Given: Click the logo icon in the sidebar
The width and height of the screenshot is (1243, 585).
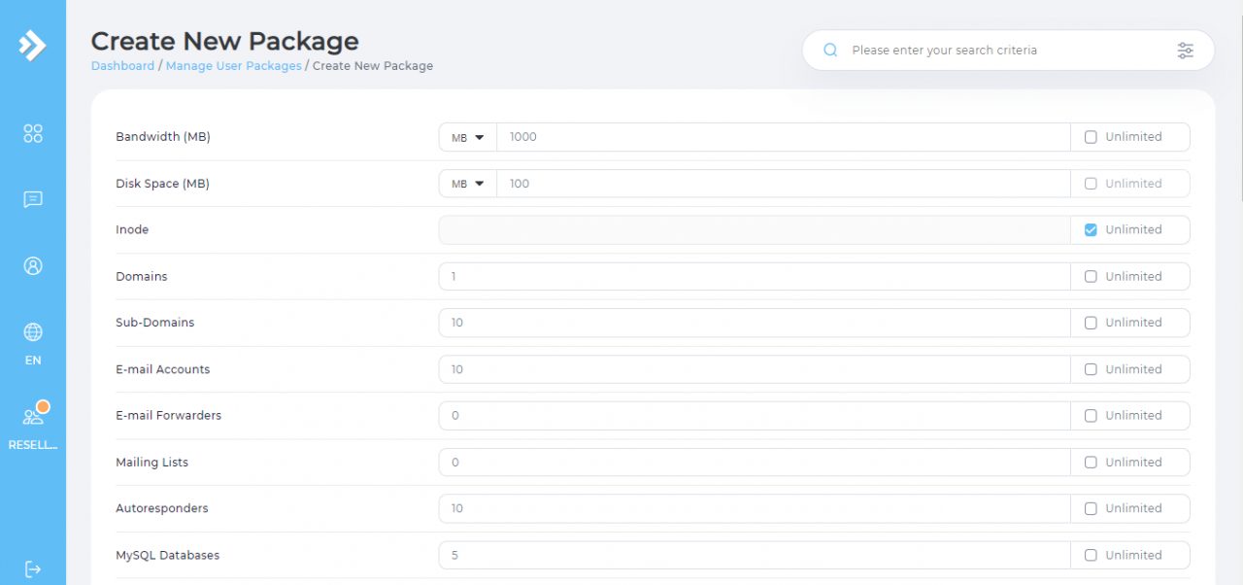Looking at the screenshot, I should (33, 45).
